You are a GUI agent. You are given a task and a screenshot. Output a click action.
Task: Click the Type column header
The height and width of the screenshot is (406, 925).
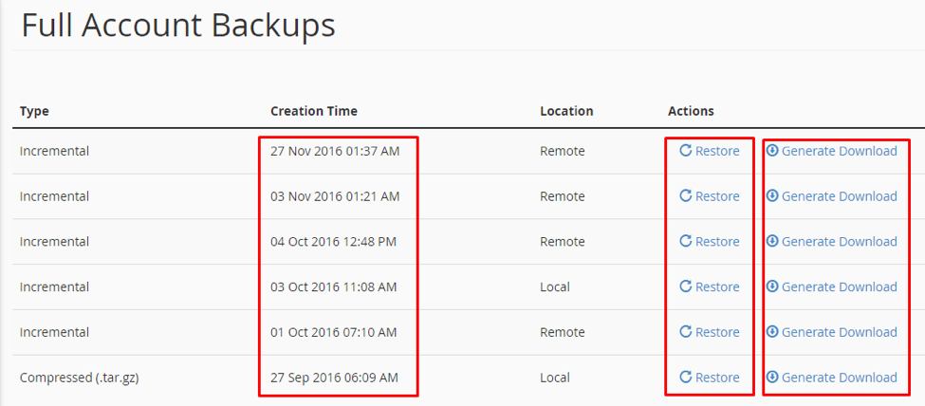pos(34,111)
